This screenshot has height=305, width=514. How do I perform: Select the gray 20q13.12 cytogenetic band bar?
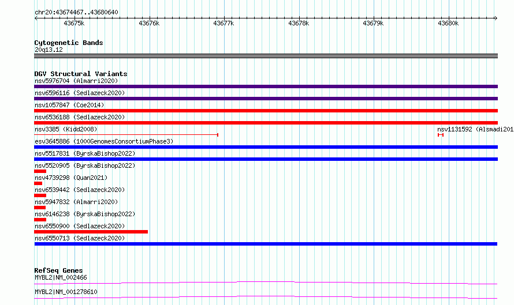point(266,56)
